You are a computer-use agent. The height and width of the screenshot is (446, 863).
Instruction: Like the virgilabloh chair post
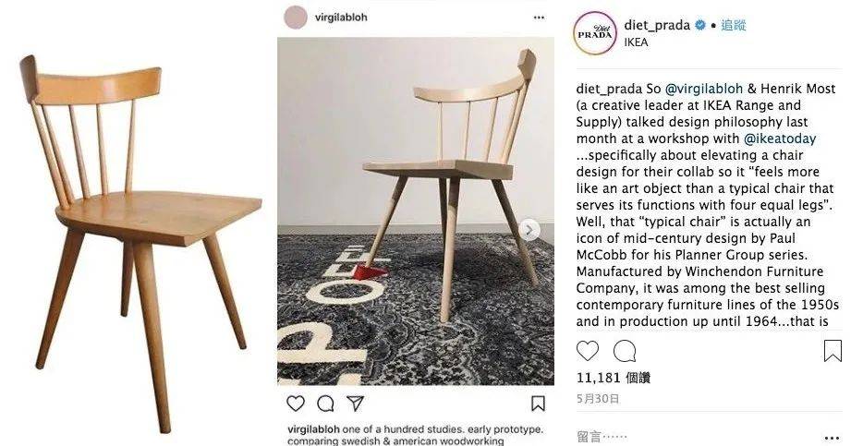296,404
